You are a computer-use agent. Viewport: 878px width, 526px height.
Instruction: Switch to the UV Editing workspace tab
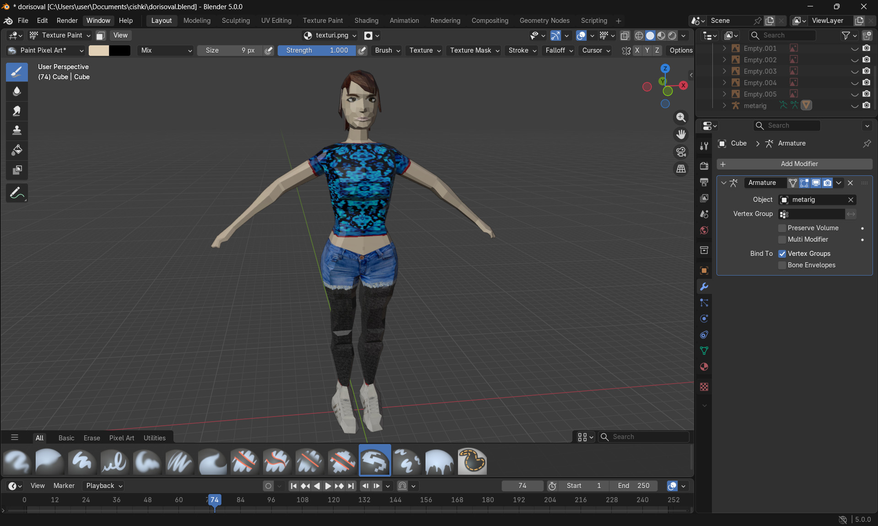click(276, 21)
